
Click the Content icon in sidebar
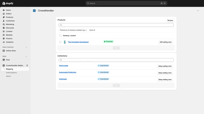tap(4, 31)
